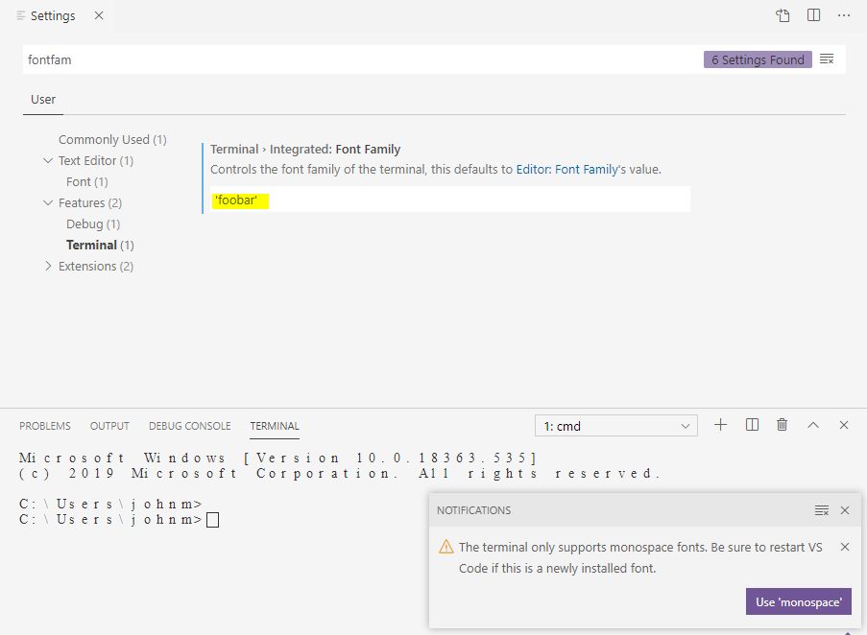Kill the terminal with the trash icon
Screen dimensions: 867x635
[x=783, y=424]
